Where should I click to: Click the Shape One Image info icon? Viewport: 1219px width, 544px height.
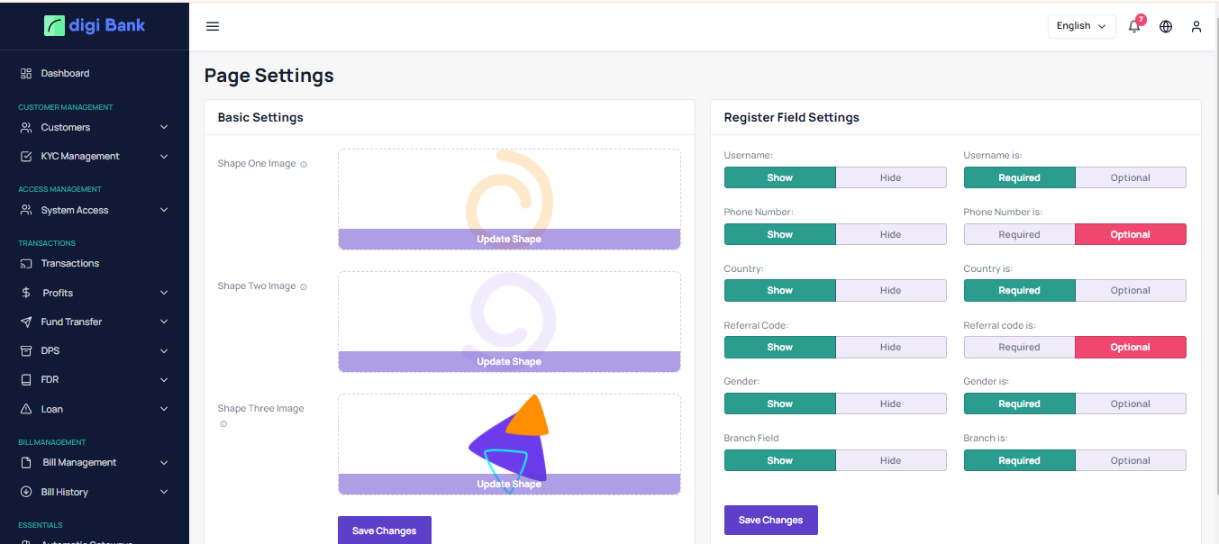coord(304,165)
